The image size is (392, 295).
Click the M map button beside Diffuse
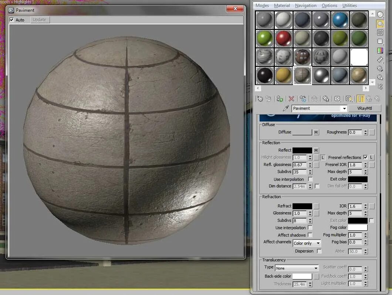point(316,132)
